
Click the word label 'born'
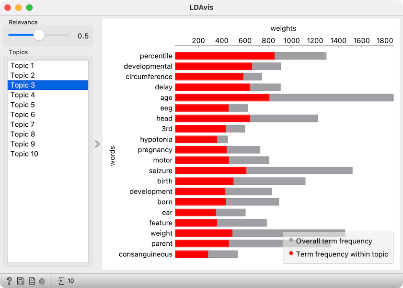165,202
